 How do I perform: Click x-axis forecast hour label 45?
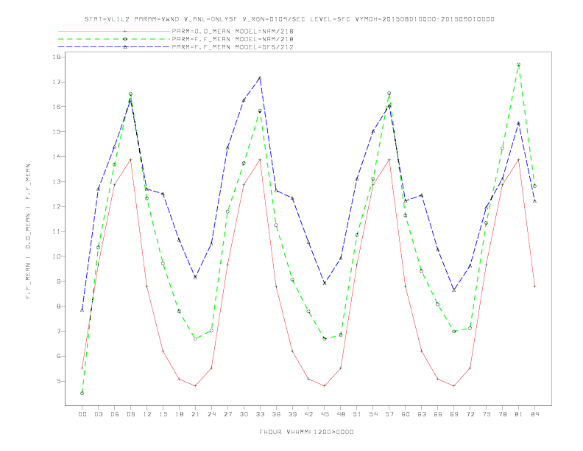click(x=325, y=414)
